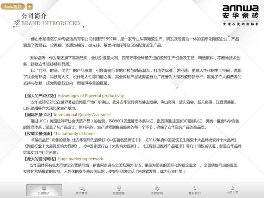The width and height of the screenshot is (264, 198).
Task: Click the heading 【强大的产能优势】
Action: pyautogui.click(x=40, y=96)
